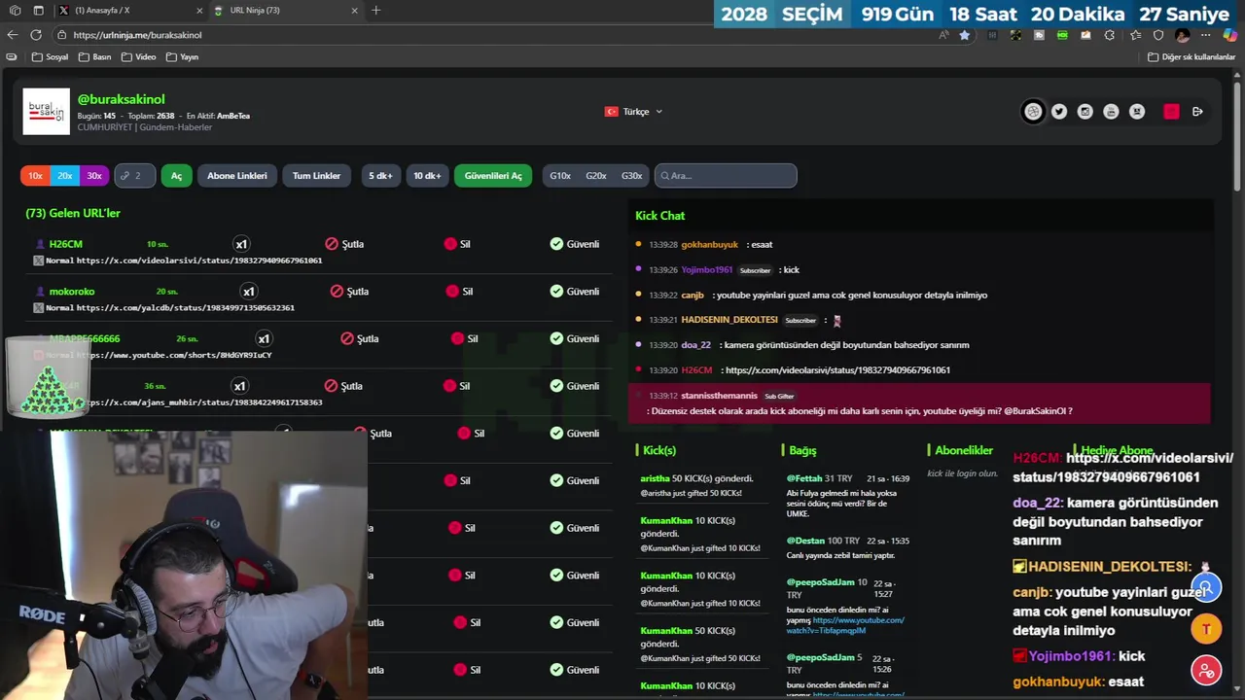Screen dimensions: 1245x700
Task: Click the orange T floating button
Action: [1206, 629]
